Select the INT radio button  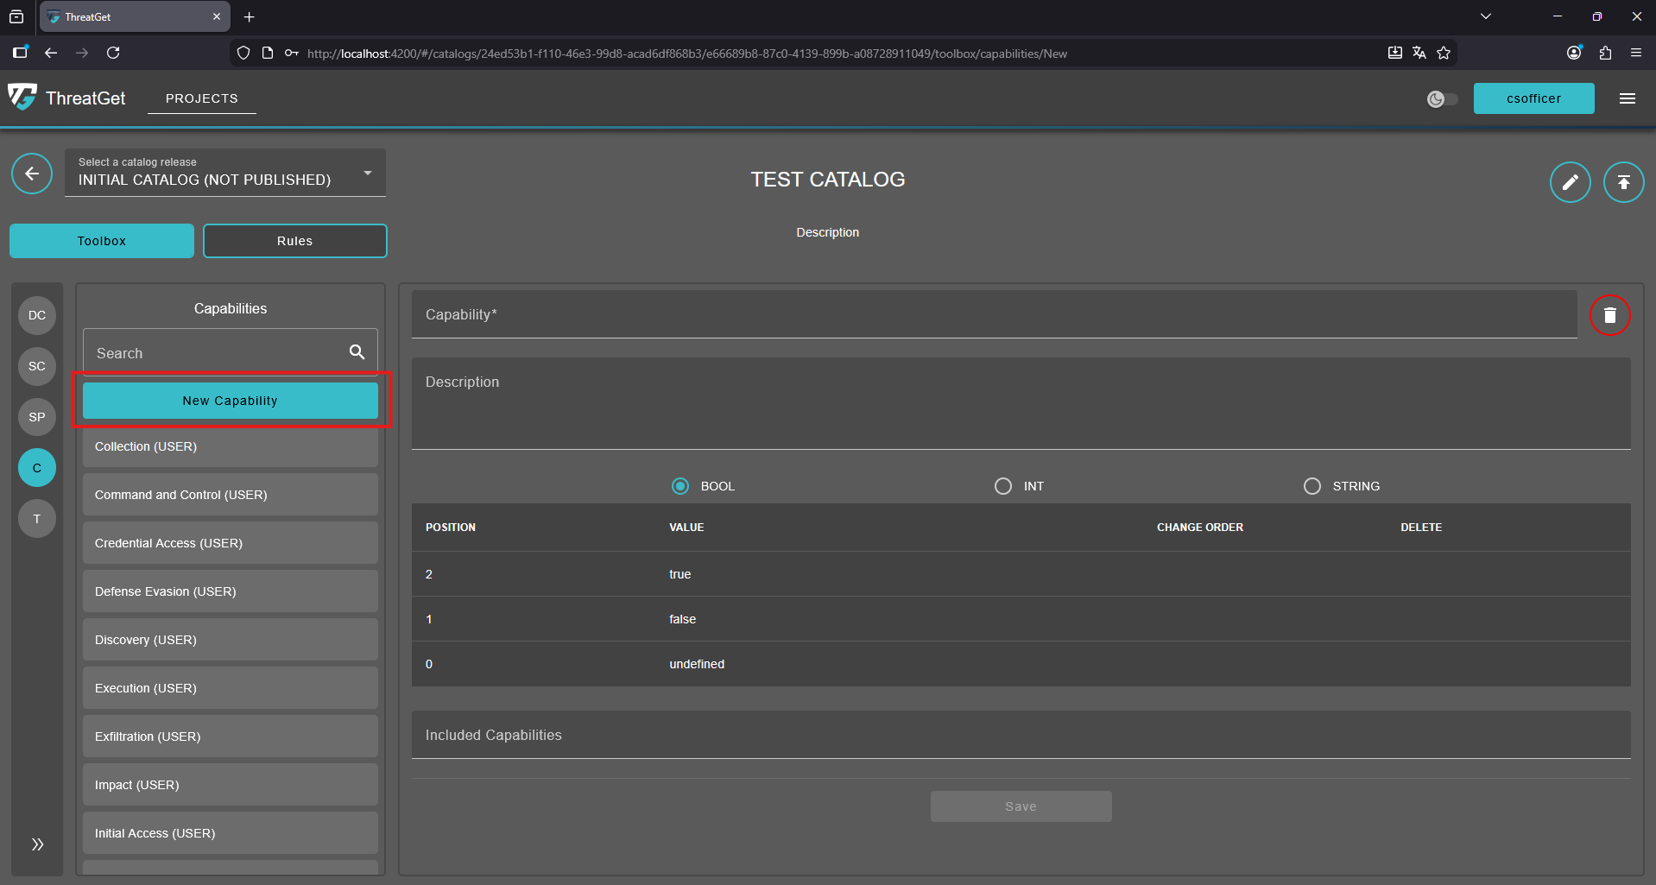pos(1002,486)
